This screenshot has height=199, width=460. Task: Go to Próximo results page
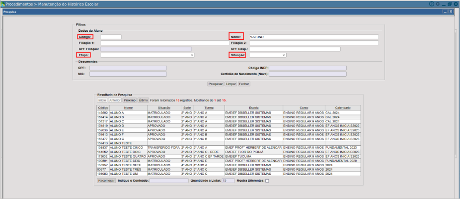[x=130, y=100]
